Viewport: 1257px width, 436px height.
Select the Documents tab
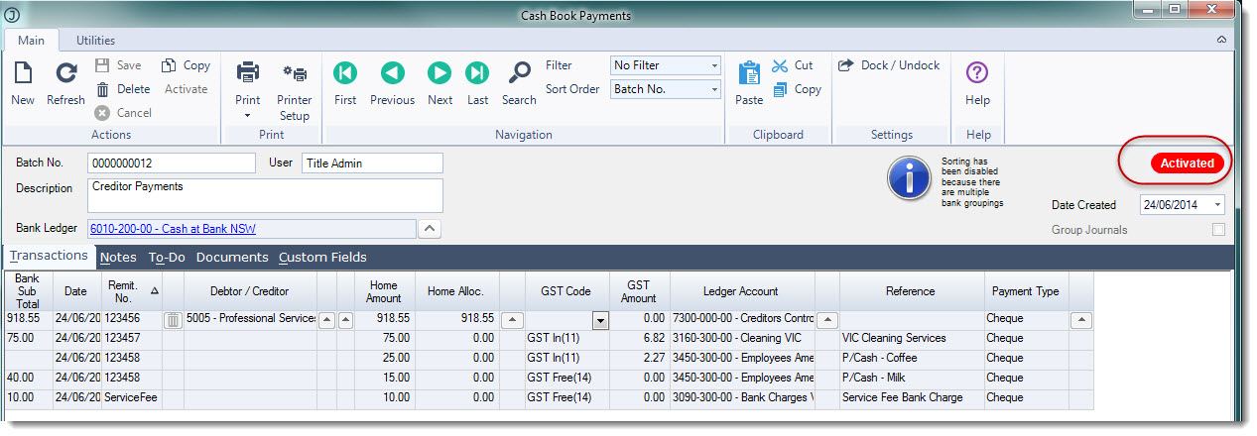click(232, 257)
